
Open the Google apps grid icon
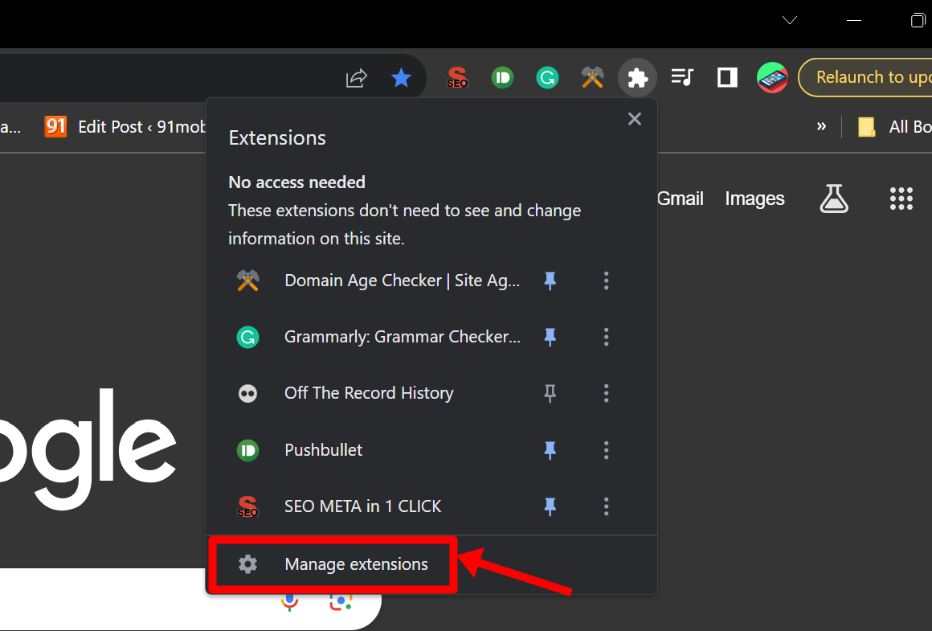tap(901, 199)
